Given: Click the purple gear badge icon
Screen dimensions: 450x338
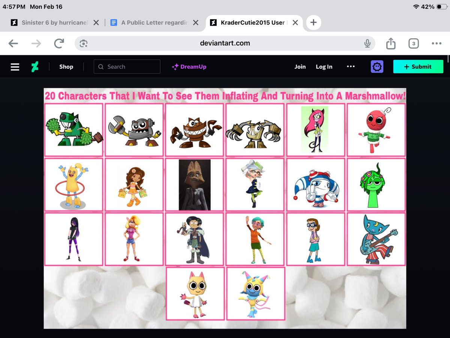Looking at the screenshot, I should point(377,66).
